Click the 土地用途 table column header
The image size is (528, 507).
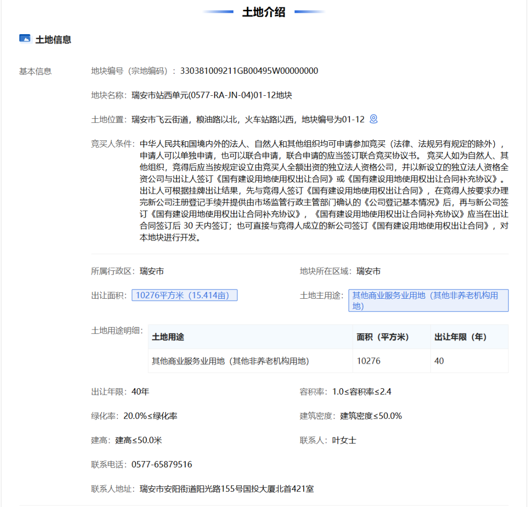168,337
